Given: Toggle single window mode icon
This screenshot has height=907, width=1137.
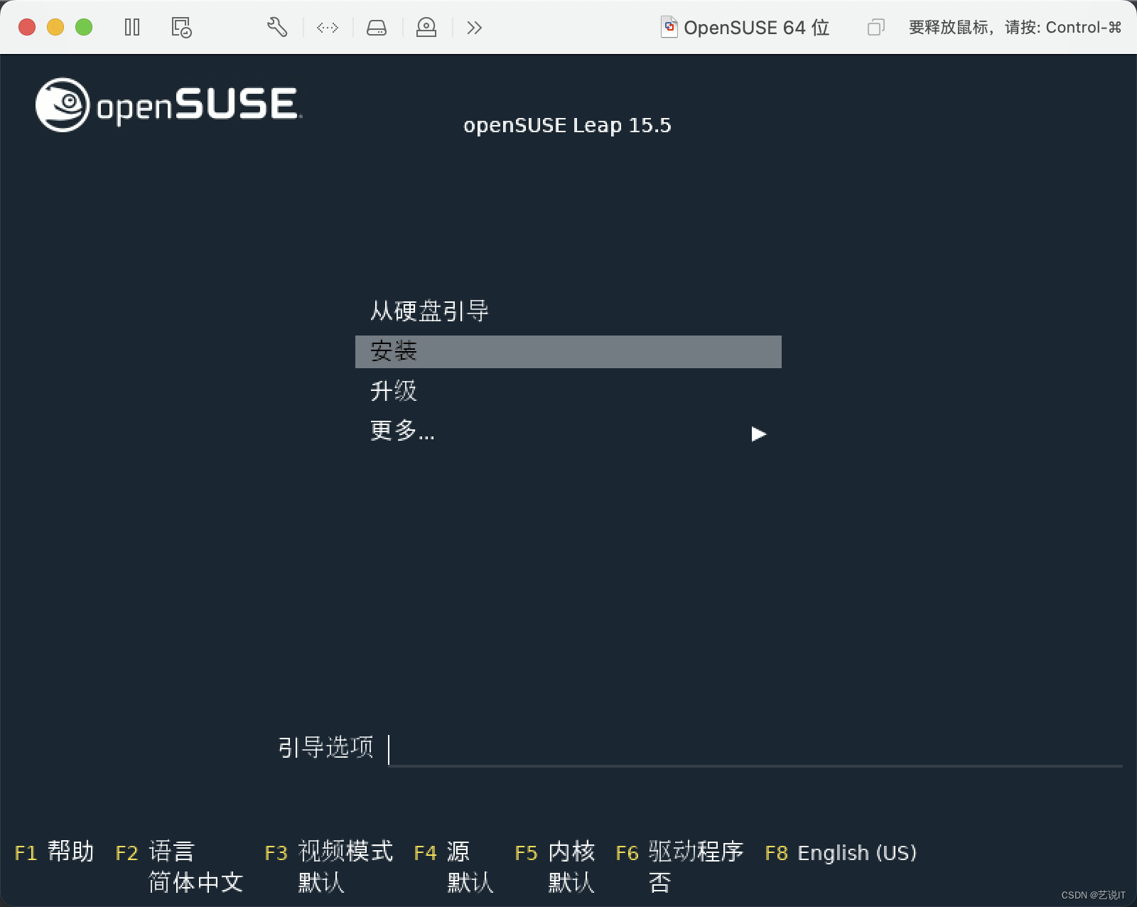Looking at the screenshot, I should tap(876, 28).
